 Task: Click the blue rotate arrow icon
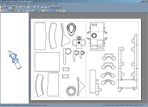(54, 11)
